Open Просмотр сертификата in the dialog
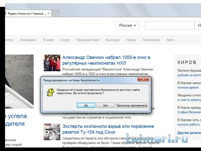Viewport: 201px width, 151px height. 132,105
